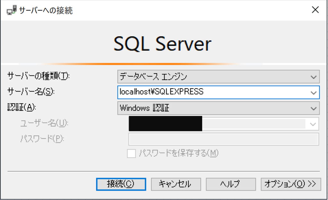The height and width of the screenshot is (200, 328).
Task: Open the 認証 dropdown showing Windows 認証
Action: [218, 108]
